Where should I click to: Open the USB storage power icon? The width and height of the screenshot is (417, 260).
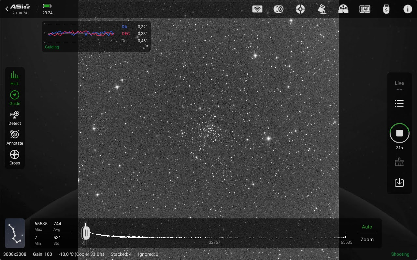tap(386, 9)
